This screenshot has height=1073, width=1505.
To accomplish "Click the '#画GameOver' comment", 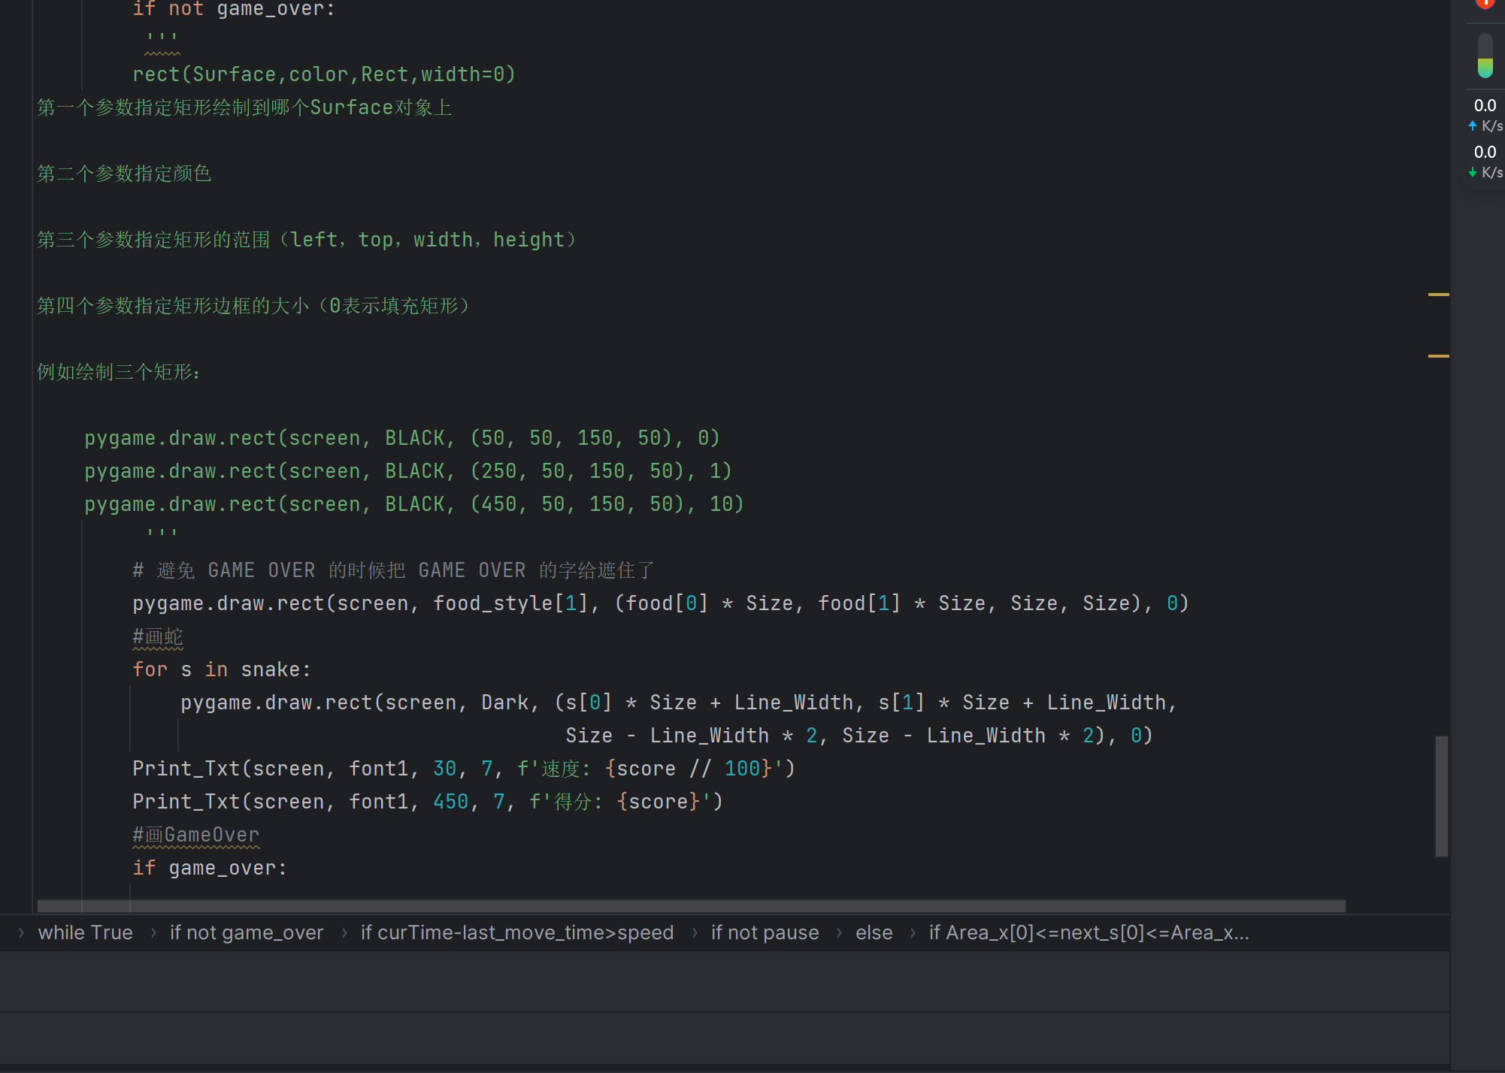I will (x=195, y=835).
